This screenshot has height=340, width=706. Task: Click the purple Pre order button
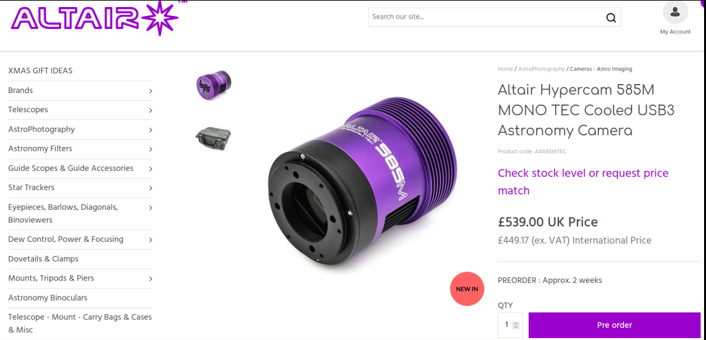click(614, 325)
